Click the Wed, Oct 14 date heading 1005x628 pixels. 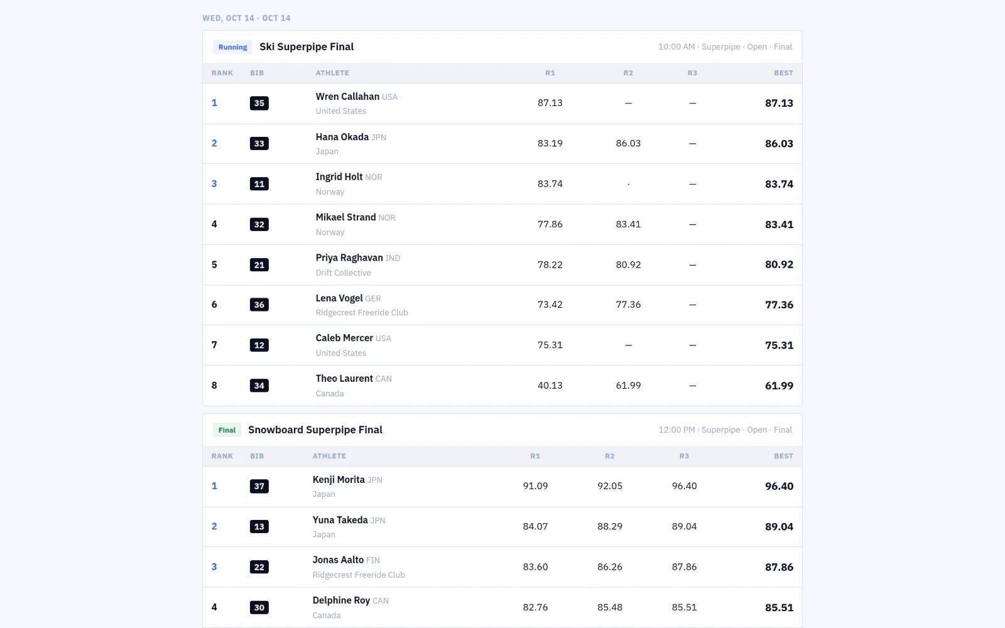(x=246, y=18)
